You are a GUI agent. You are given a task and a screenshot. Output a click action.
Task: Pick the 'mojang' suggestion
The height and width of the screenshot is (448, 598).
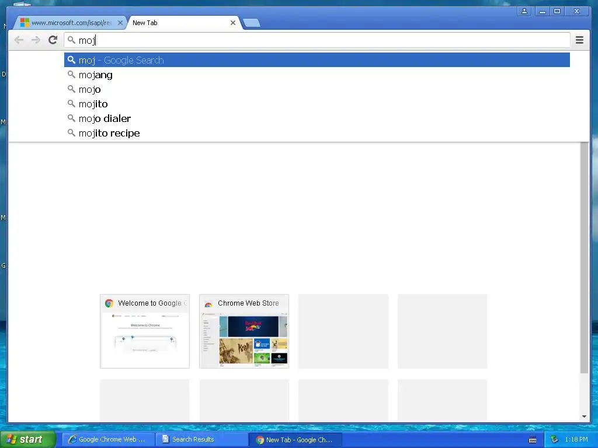tap(317, 75)
